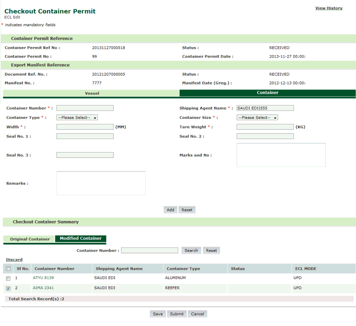This screenshot has width=356, height=326.
Task: Check the select-all checkbox in table header
Action: tap(8, 268)
